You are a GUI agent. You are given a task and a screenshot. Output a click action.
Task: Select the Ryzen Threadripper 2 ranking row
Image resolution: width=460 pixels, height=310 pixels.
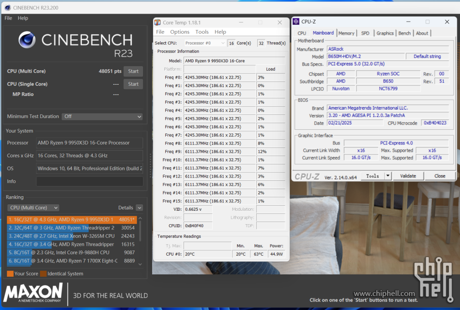click(x=72, y=228)
